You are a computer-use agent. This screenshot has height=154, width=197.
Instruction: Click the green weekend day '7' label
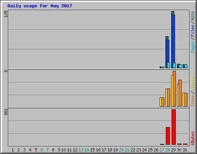(47, 150)
